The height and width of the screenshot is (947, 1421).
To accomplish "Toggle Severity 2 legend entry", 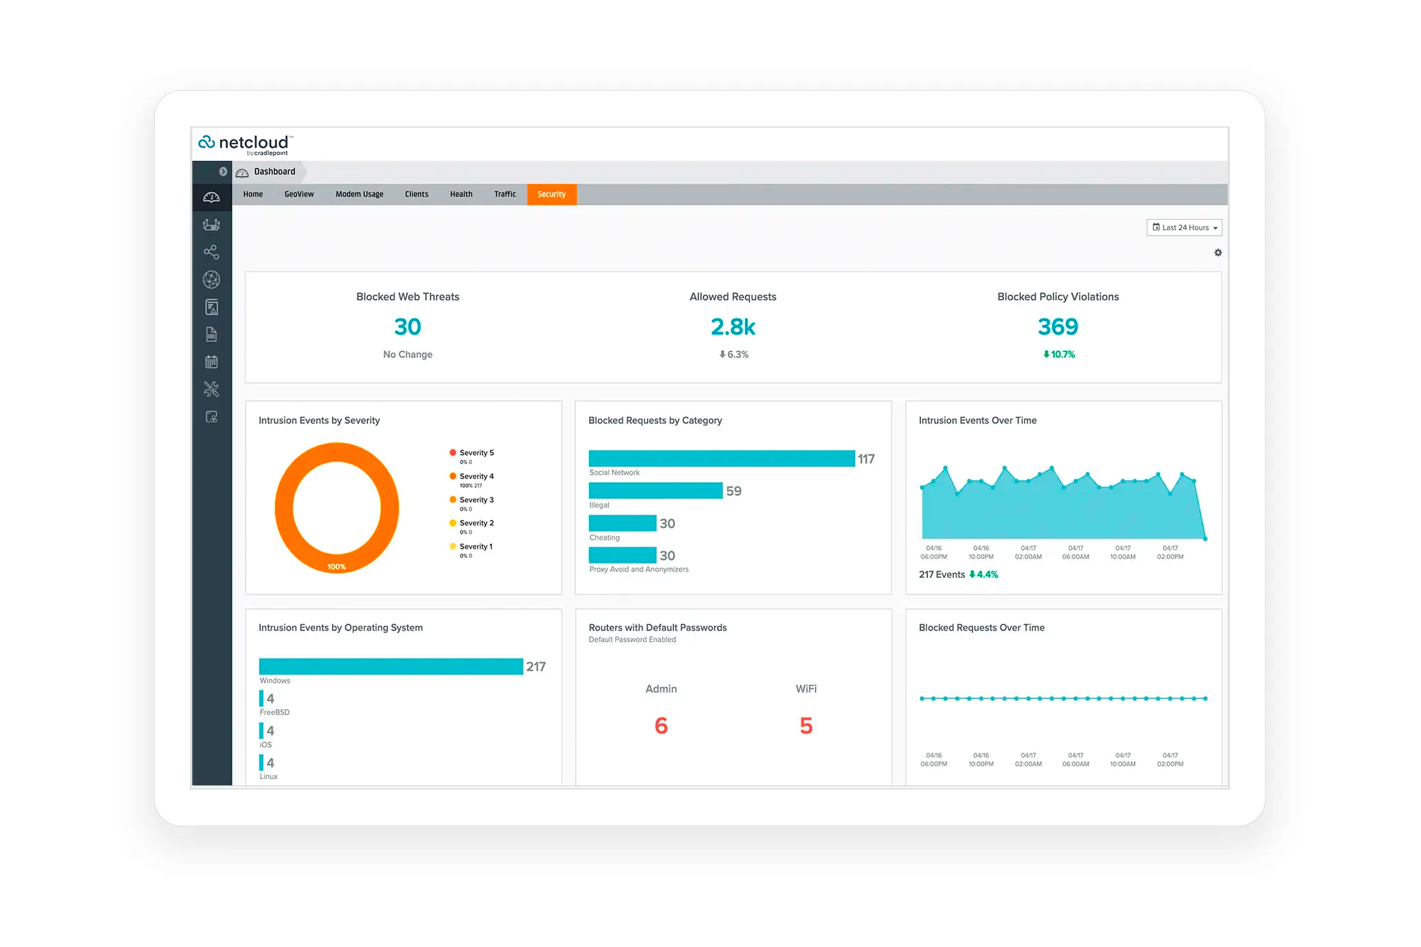I will [475, 523].
